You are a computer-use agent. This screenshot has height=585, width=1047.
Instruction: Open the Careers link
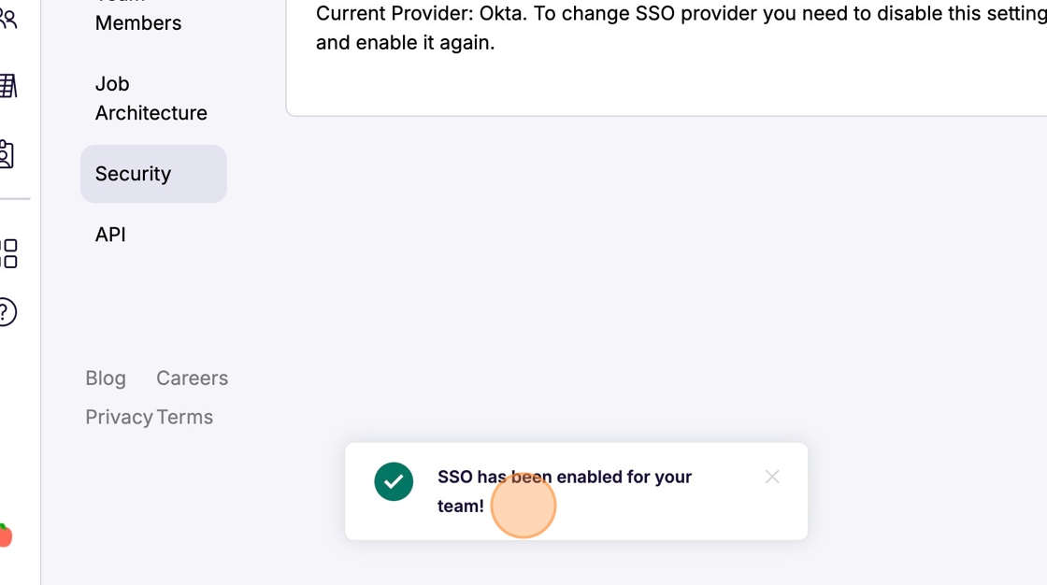pos(192,378)
